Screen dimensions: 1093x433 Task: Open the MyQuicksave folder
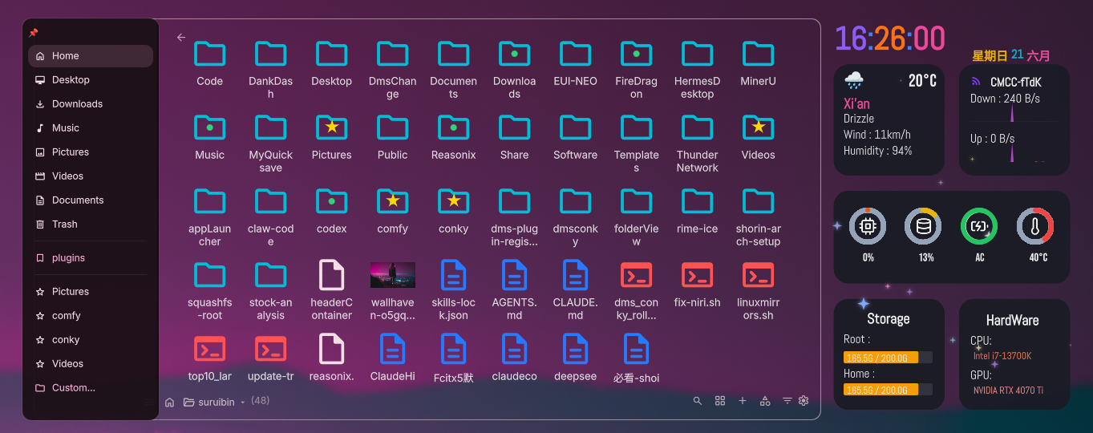(271, 143)
